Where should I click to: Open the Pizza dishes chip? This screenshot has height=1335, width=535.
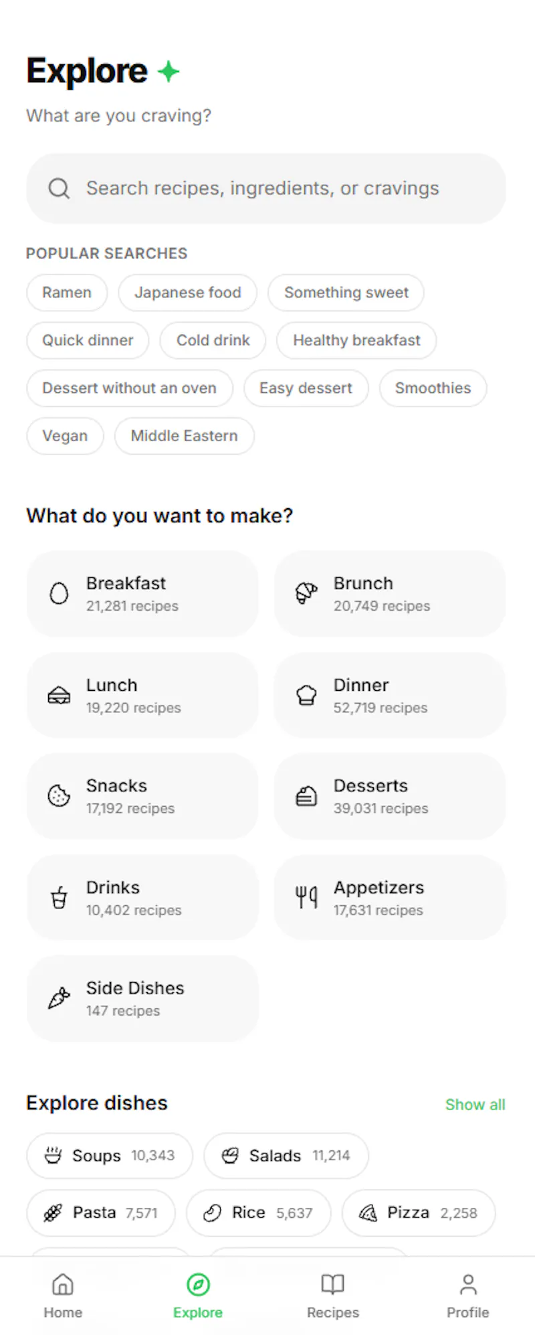(x=419, y=1212)
